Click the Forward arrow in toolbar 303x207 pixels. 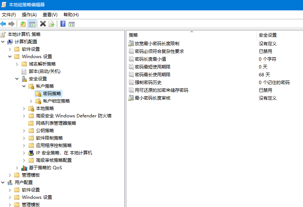[12, 24]
